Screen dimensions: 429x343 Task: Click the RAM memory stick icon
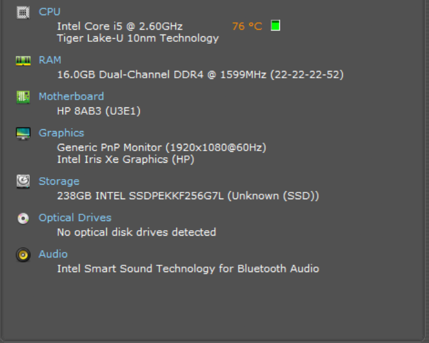pos(23,60)
